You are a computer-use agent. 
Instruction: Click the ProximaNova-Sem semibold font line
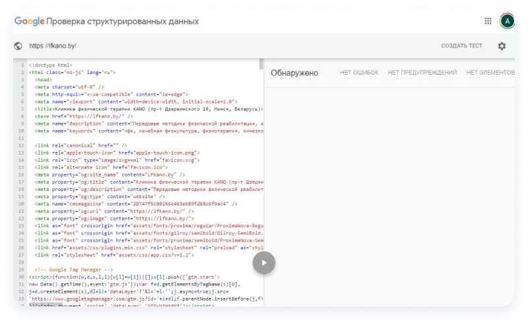click(x=149, y=240)
